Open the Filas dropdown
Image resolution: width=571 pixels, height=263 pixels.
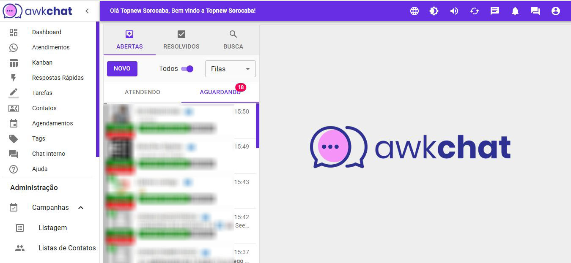pyautogui.click(x=231, y=69)
